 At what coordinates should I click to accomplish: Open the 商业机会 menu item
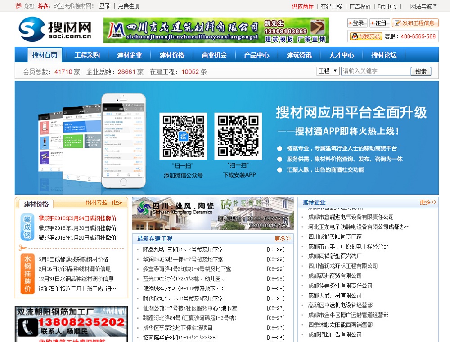[x=214, y=55]
